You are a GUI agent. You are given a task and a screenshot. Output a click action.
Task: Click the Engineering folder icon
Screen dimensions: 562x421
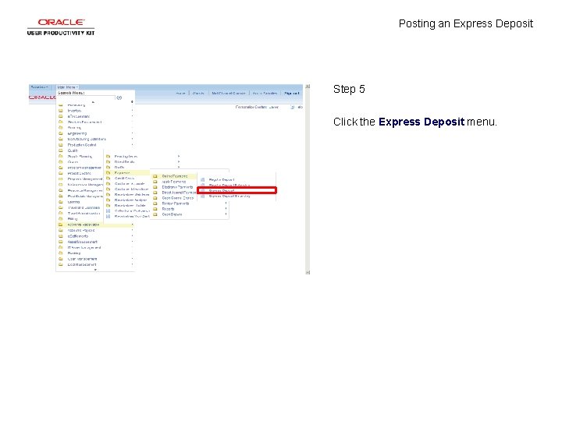(61, 133)
